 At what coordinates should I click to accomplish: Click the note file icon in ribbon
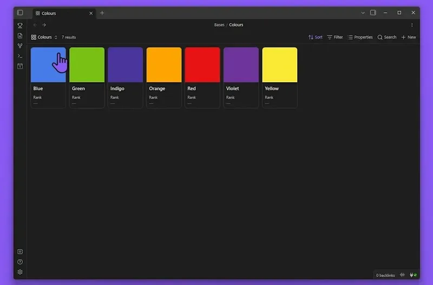tap(20, 36)
